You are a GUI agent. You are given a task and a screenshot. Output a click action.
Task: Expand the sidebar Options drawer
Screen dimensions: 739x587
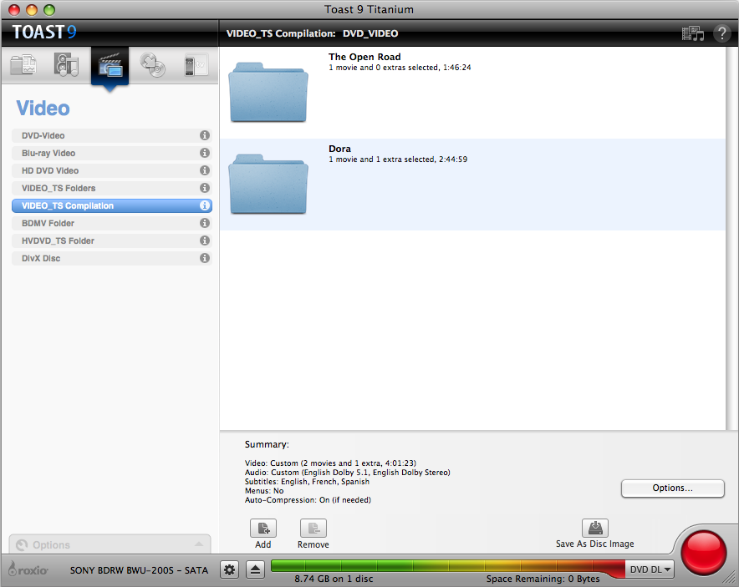pos(110,544)
